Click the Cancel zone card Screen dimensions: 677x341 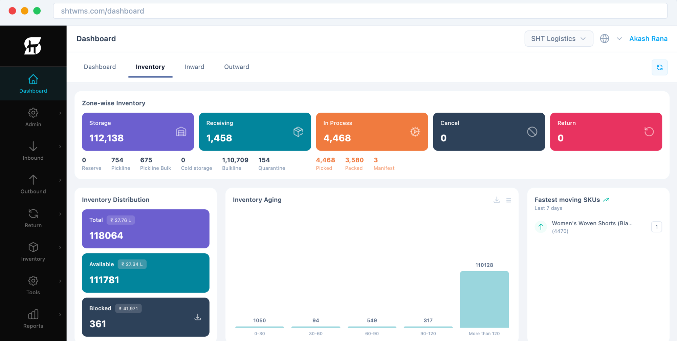489,132
